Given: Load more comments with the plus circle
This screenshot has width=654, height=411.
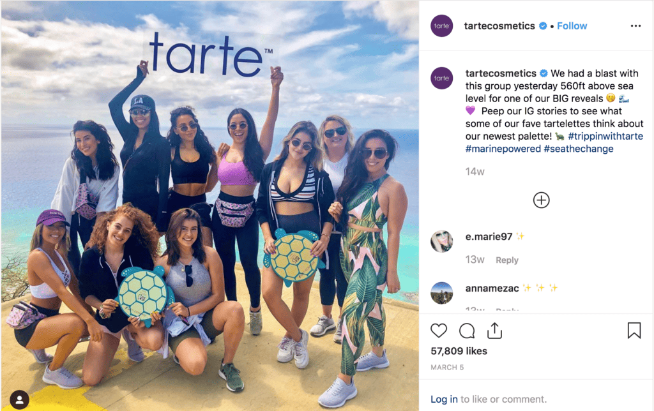Looking at the screenshot, I should [541, 200].
